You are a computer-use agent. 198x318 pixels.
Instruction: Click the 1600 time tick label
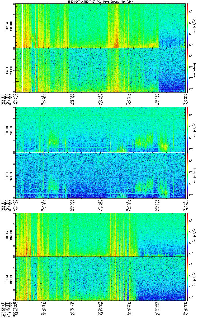click(129, 314)
